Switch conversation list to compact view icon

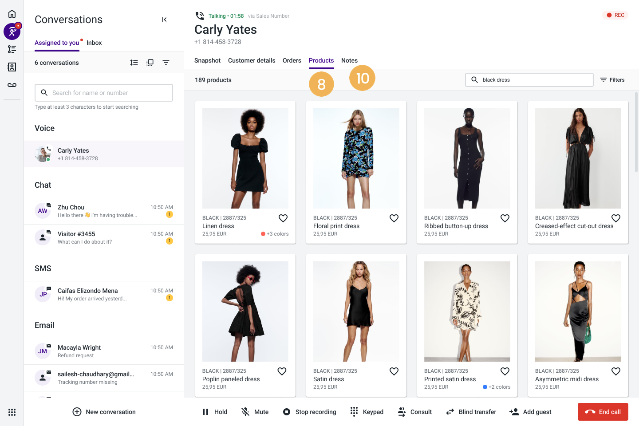click(150, 63)
